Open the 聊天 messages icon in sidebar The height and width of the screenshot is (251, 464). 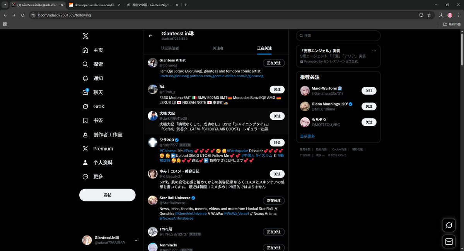click(x=85, y=92)
